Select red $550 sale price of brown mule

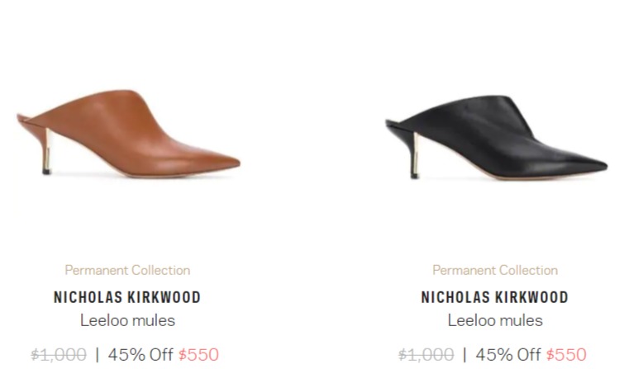point(198,355)
